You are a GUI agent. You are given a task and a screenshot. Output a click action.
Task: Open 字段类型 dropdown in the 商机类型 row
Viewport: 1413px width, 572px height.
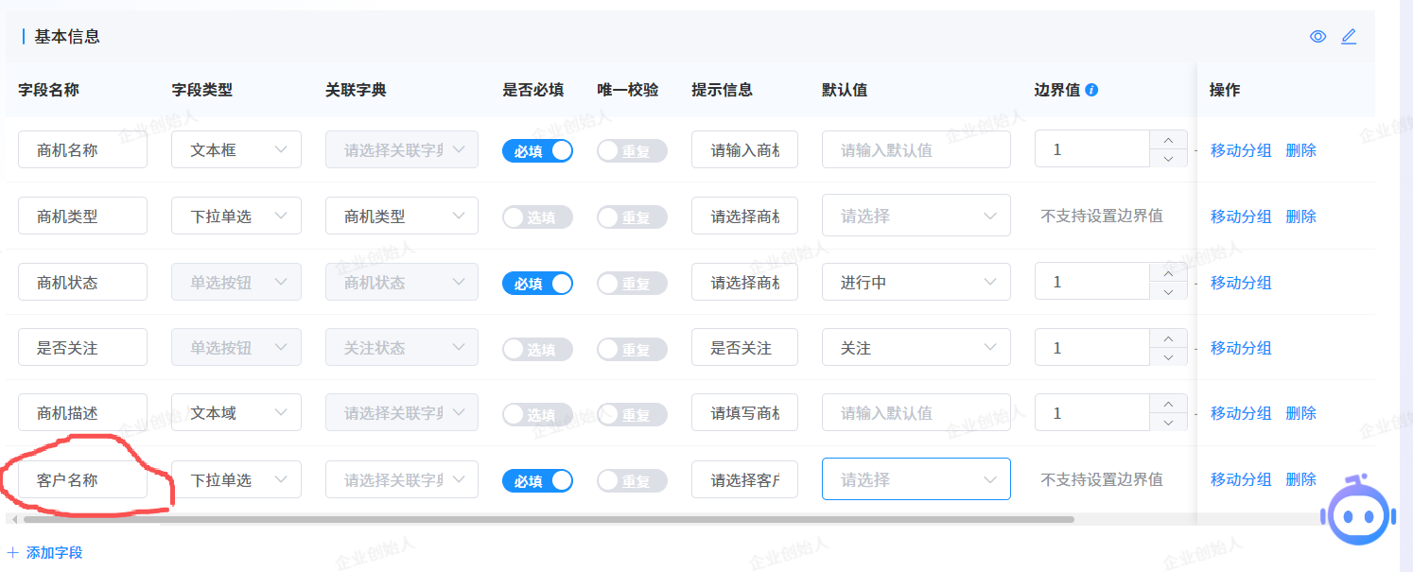point(236,216)
